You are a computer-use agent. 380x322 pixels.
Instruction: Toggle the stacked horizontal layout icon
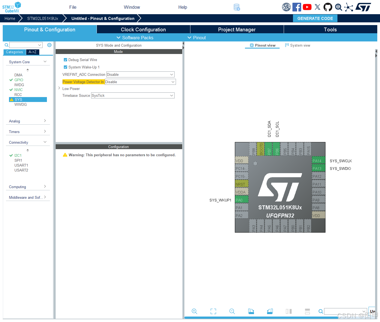(307, 311)
